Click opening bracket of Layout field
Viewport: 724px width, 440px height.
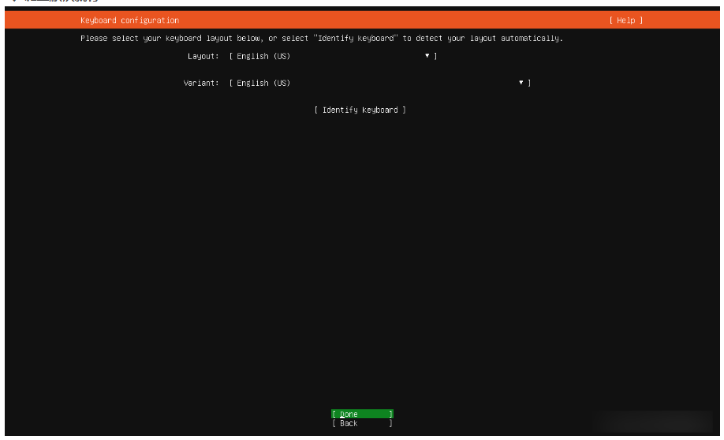click(231, 57)
